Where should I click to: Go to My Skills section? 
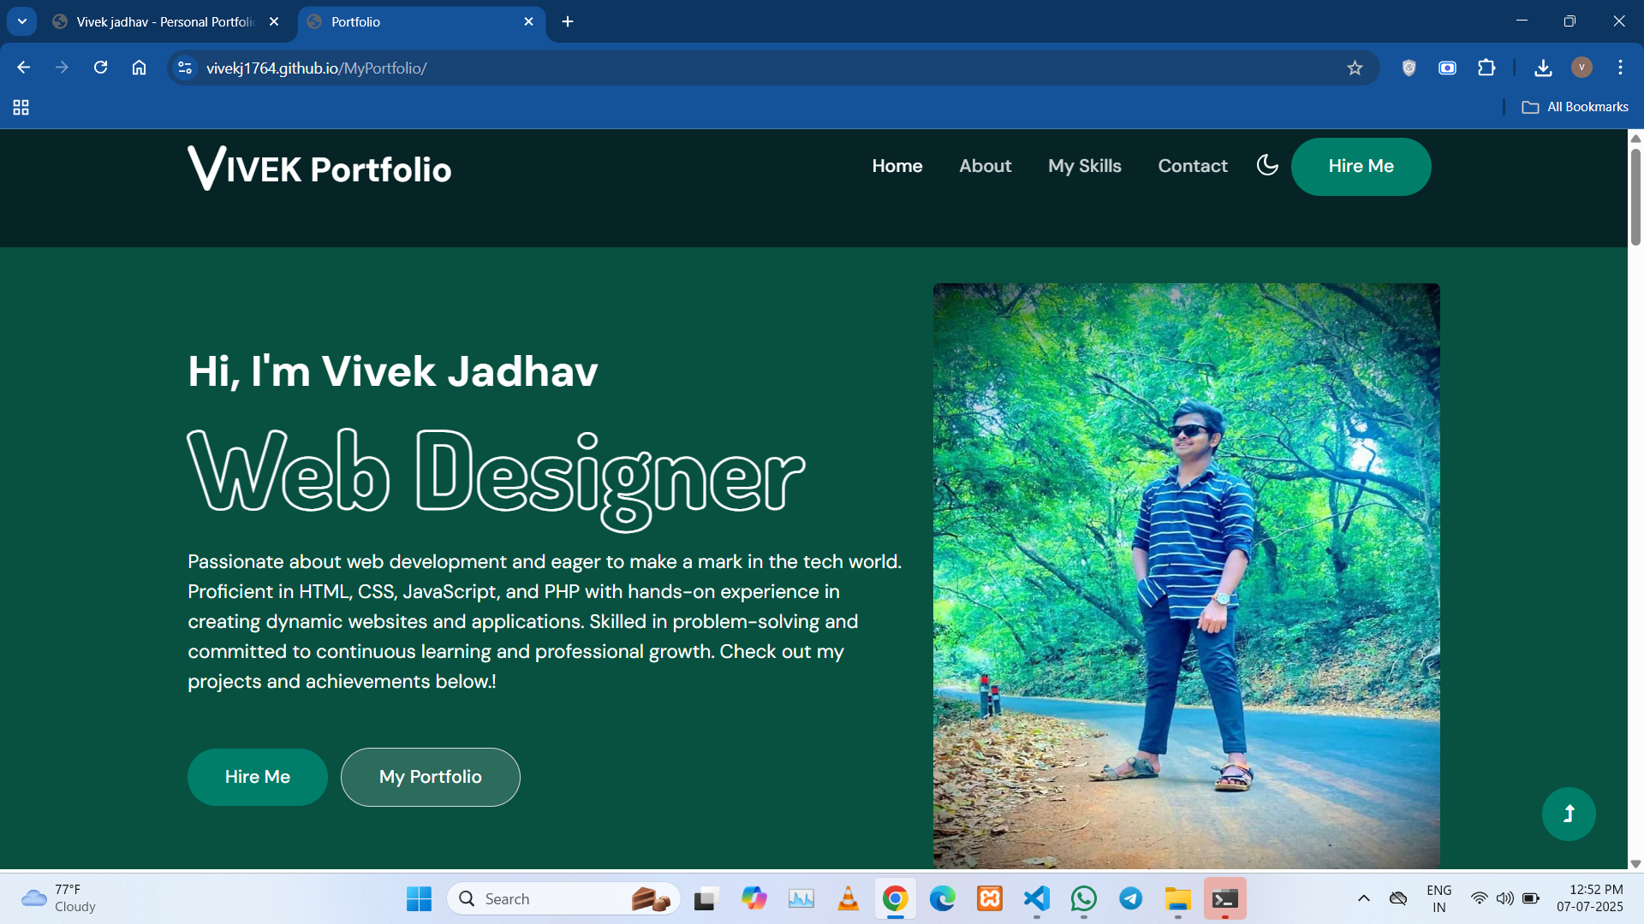pyautogui.click(x=1084, y=166)
